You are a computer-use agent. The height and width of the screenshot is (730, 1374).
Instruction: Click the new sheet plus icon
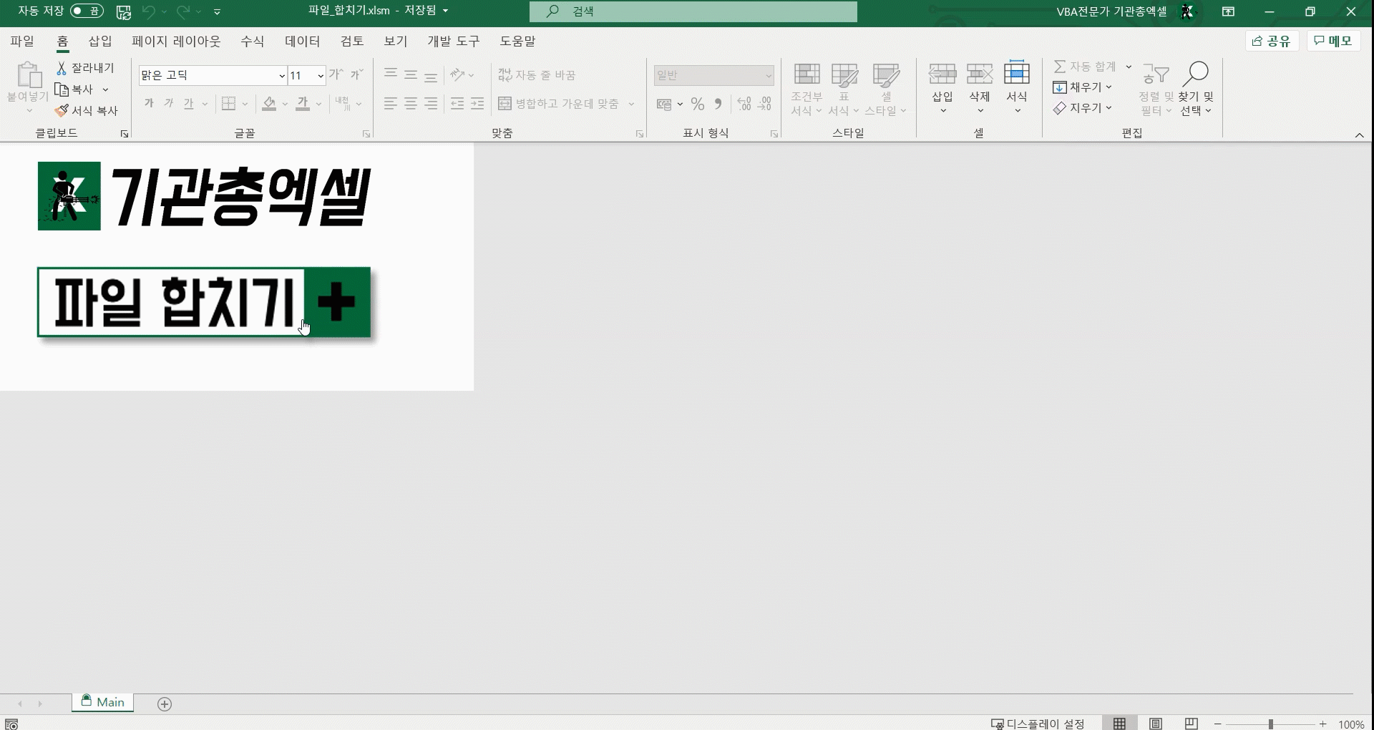tap(165, 704)
